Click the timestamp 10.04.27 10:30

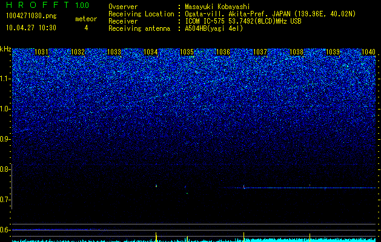[x=31, y=28]
